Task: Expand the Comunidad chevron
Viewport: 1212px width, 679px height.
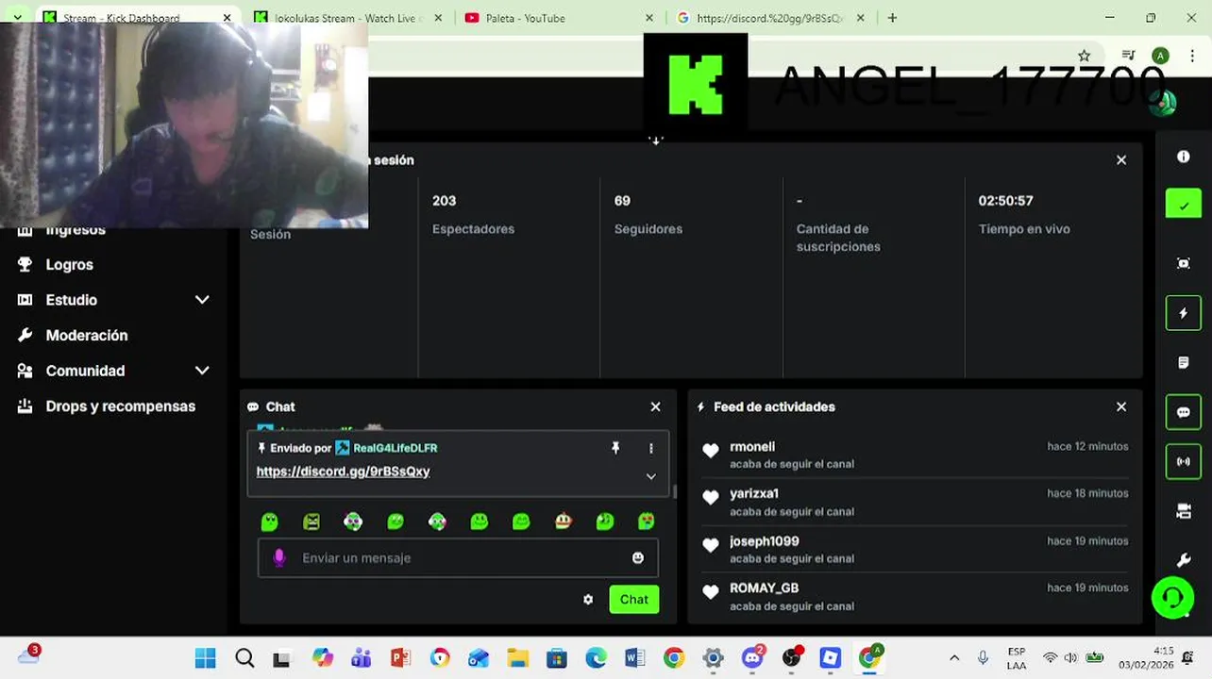Action: (202, 371)
